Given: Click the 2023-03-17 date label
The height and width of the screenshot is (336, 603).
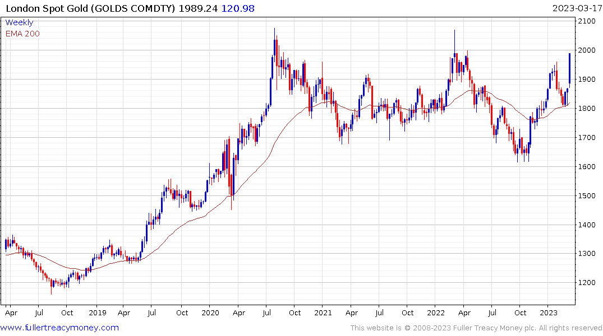Looking at the screenshot, I should pyautogui.click(x=577, y=8).
